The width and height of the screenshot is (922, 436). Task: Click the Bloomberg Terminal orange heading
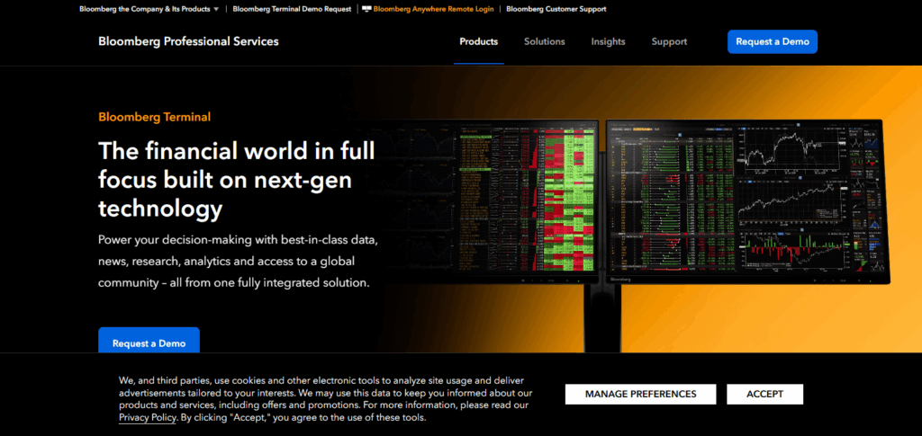point(154,117)
